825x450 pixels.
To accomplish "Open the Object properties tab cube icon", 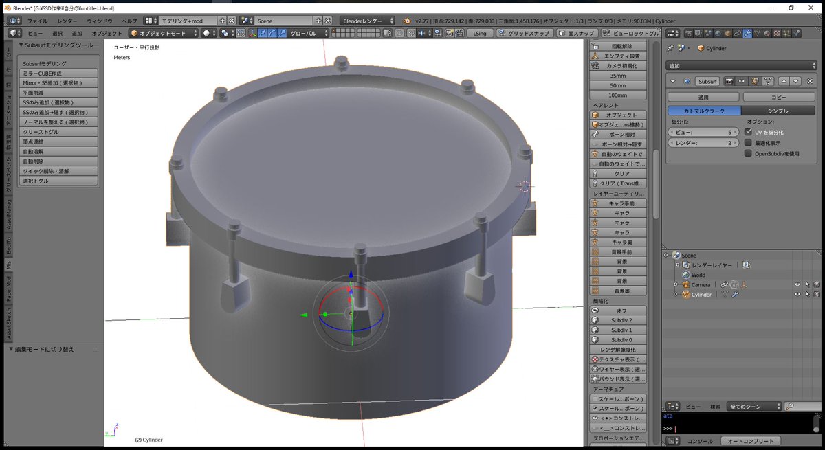I will pos(728,33).
